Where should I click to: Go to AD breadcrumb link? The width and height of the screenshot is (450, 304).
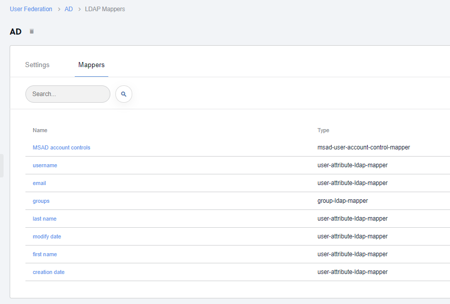tap(69, 9)
